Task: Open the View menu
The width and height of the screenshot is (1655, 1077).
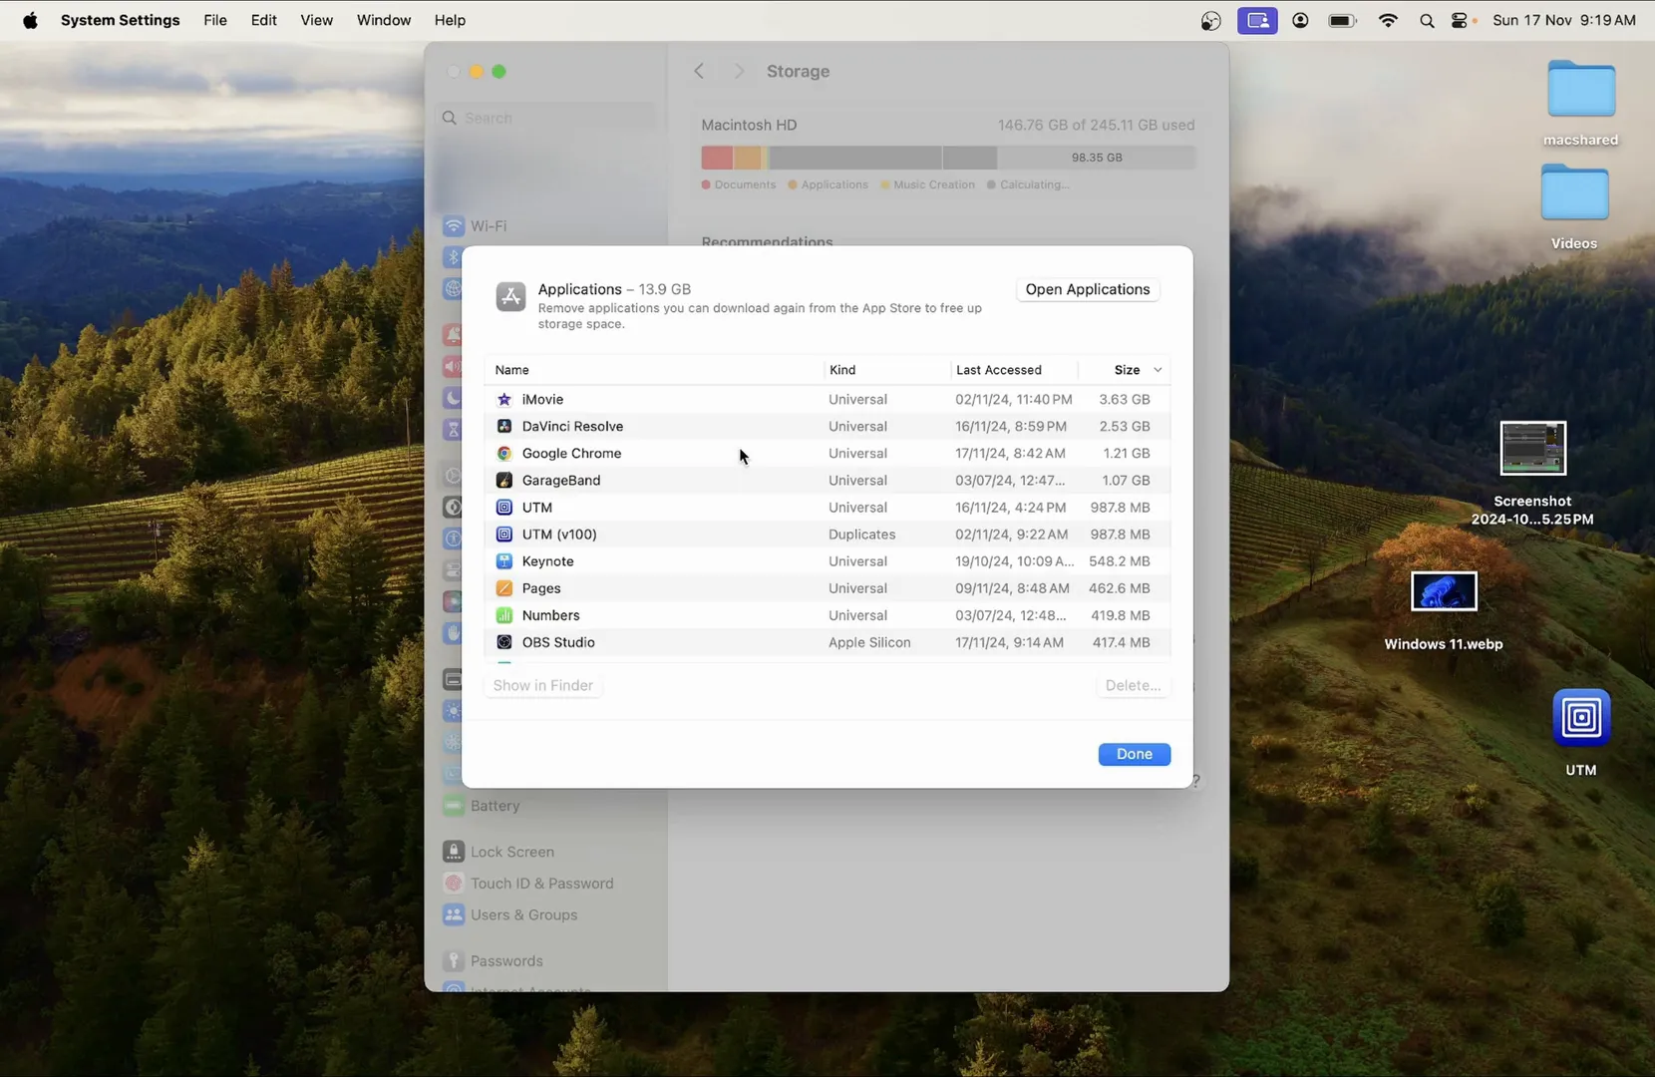Action: click(x=317, y=20)
